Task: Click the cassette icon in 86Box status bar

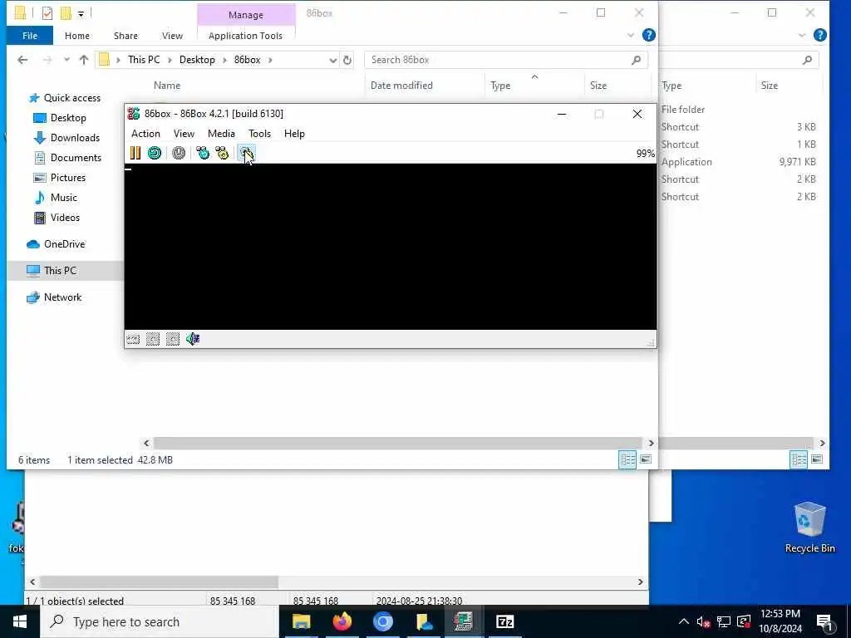Action: coord(133,340)
